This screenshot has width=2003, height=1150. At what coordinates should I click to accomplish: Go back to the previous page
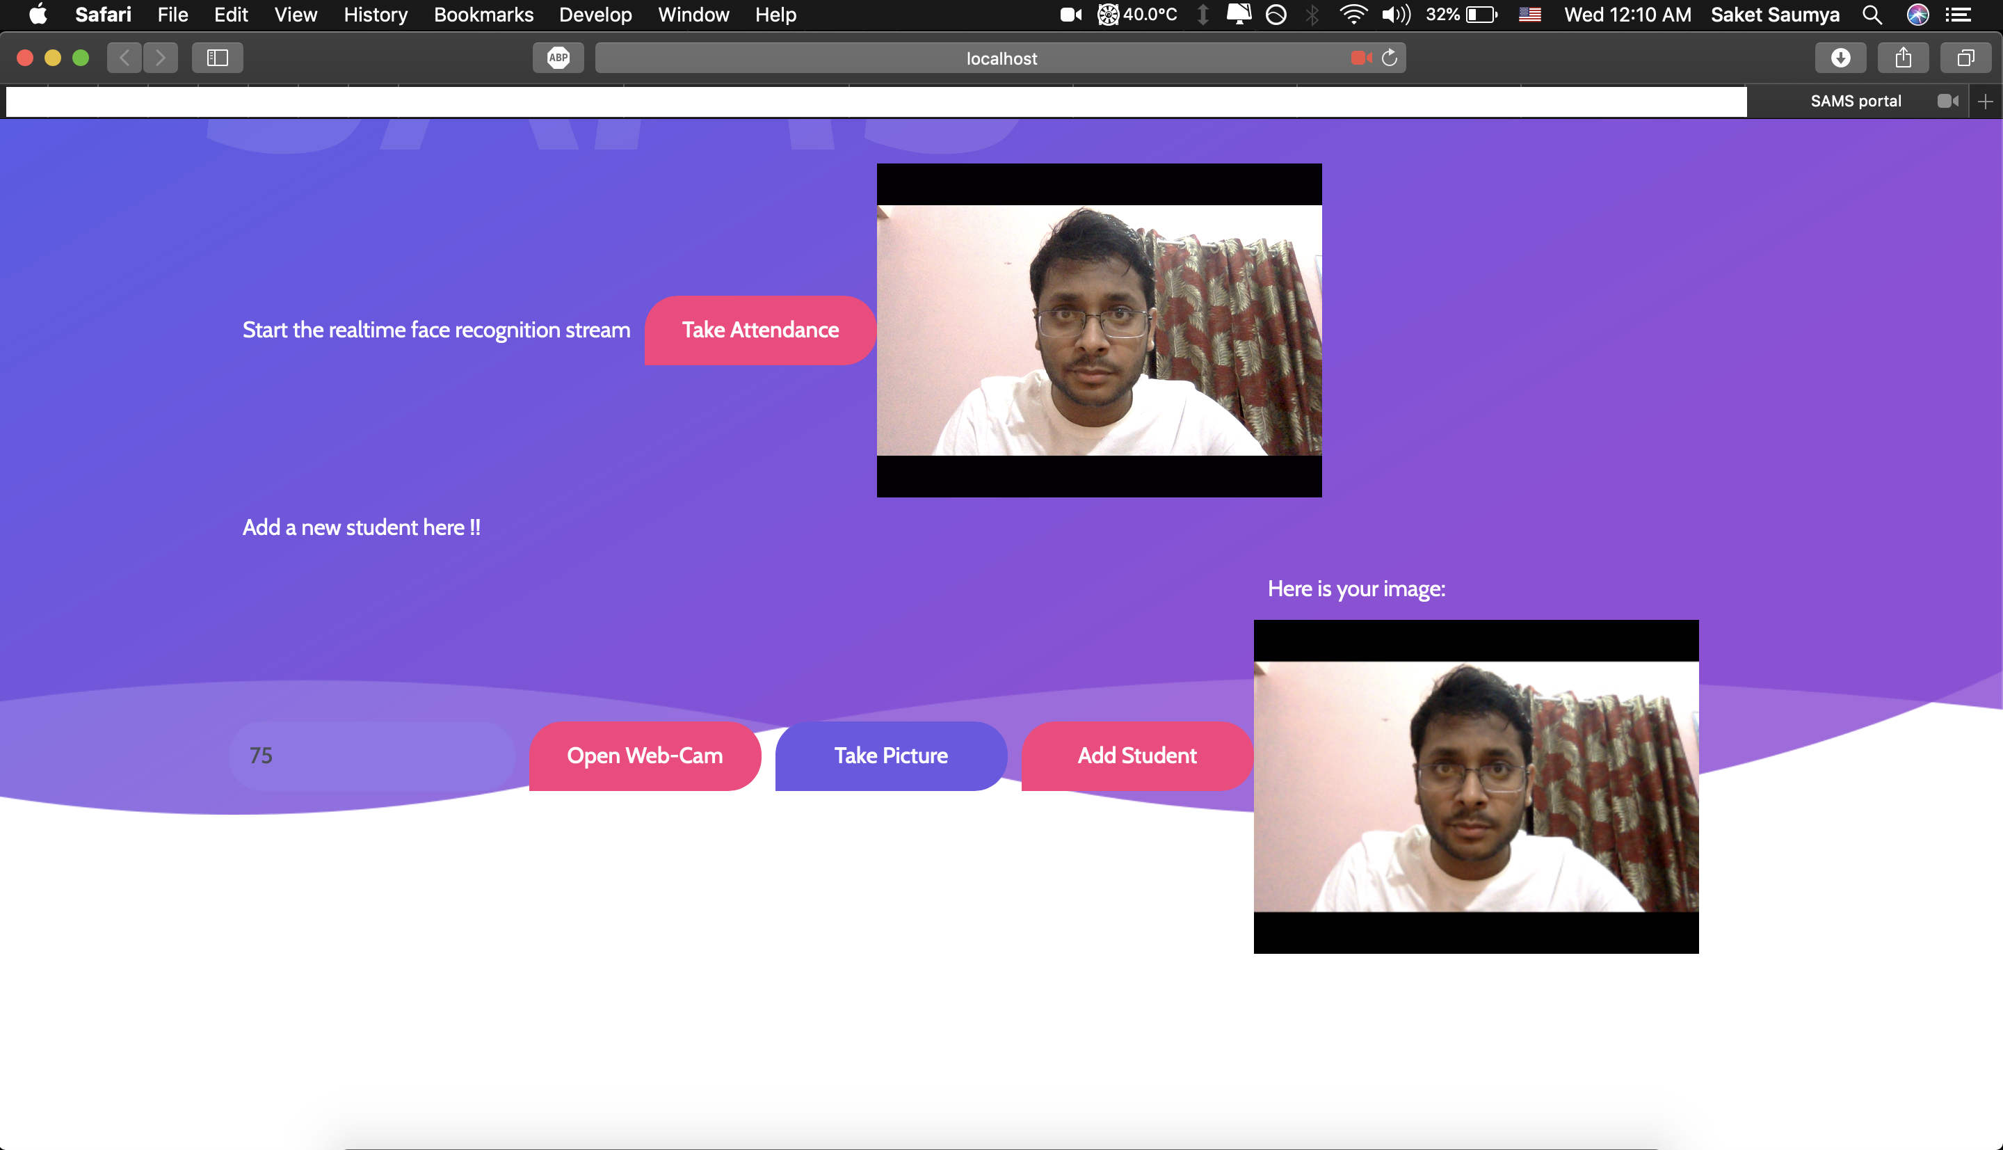[124, 58]
